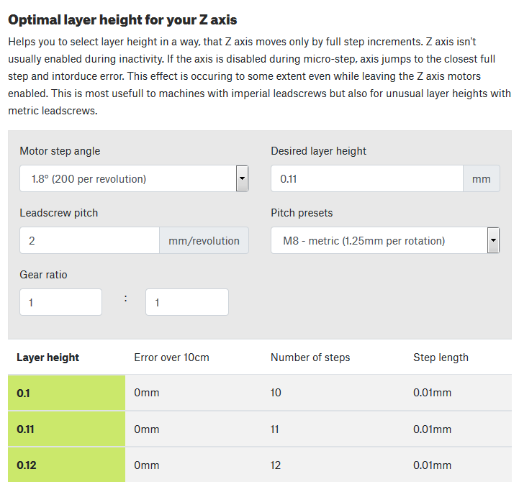Click the mm/revolution unit label
The width and height of the screenshot is (519, 492).
(204, 240)
